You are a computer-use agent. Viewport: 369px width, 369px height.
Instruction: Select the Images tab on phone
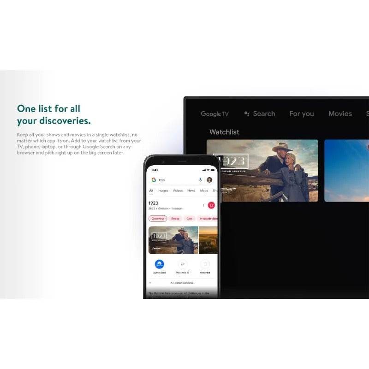(x=163, y=190)
